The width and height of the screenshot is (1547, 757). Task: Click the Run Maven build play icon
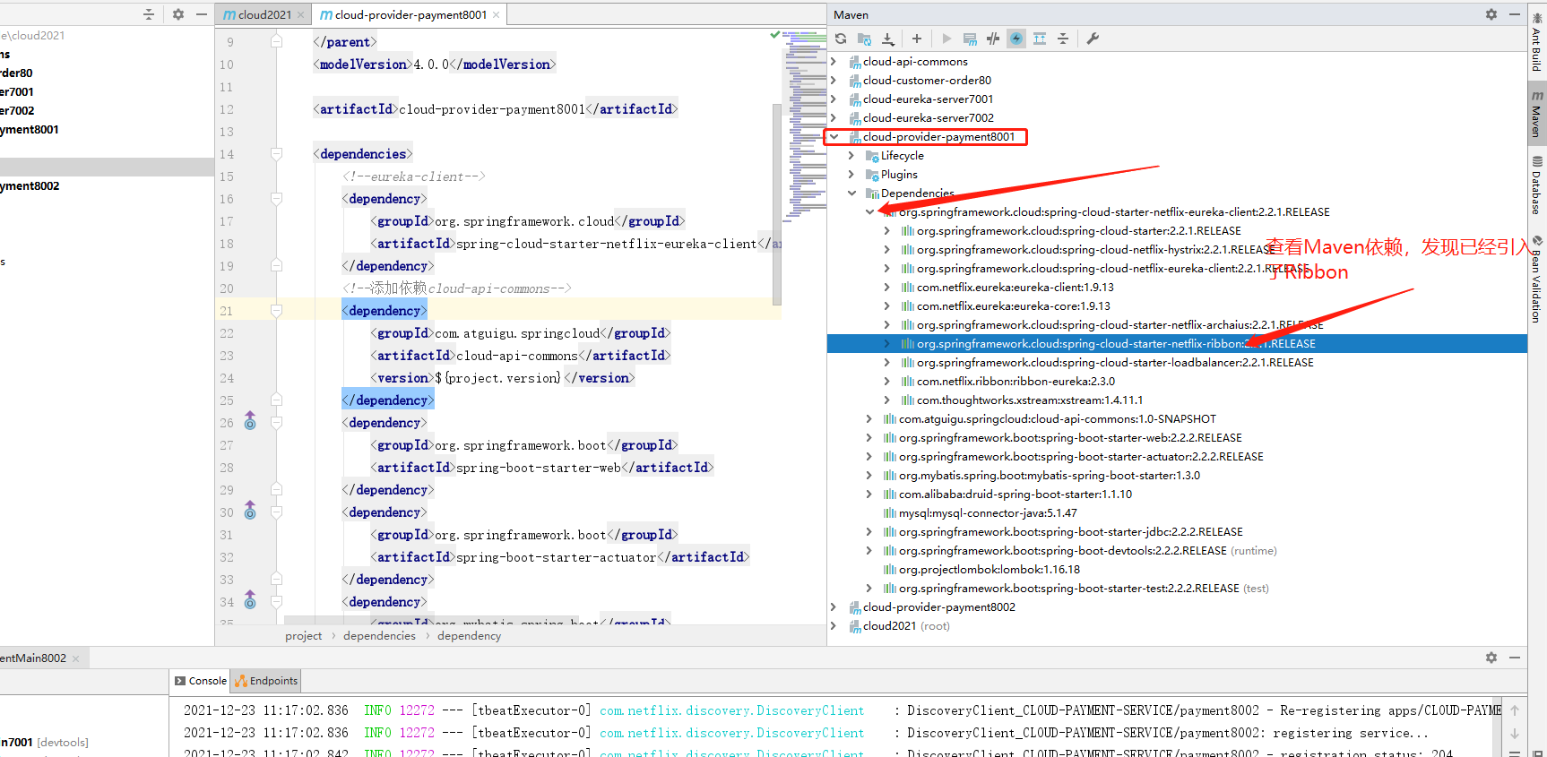946,39
